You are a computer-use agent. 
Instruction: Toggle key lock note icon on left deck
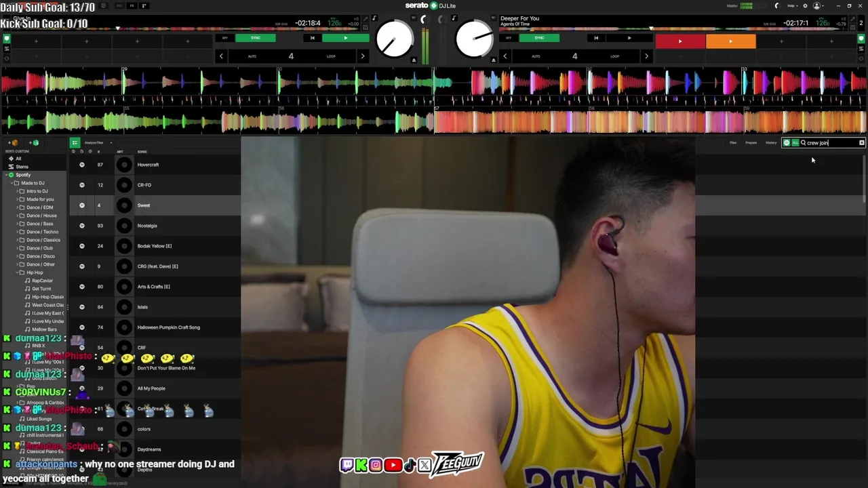pos(374,18)
